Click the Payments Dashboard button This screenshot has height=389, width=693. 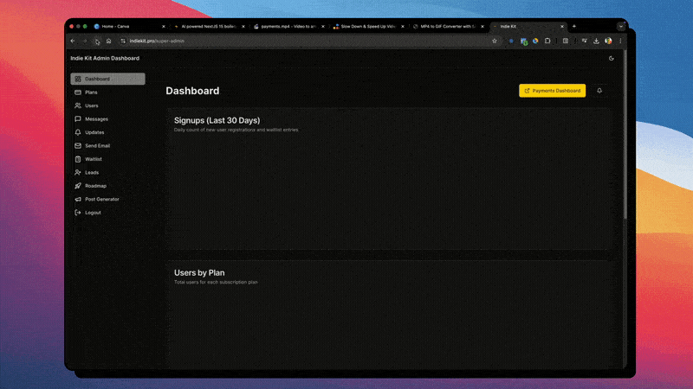pos(552,91)
